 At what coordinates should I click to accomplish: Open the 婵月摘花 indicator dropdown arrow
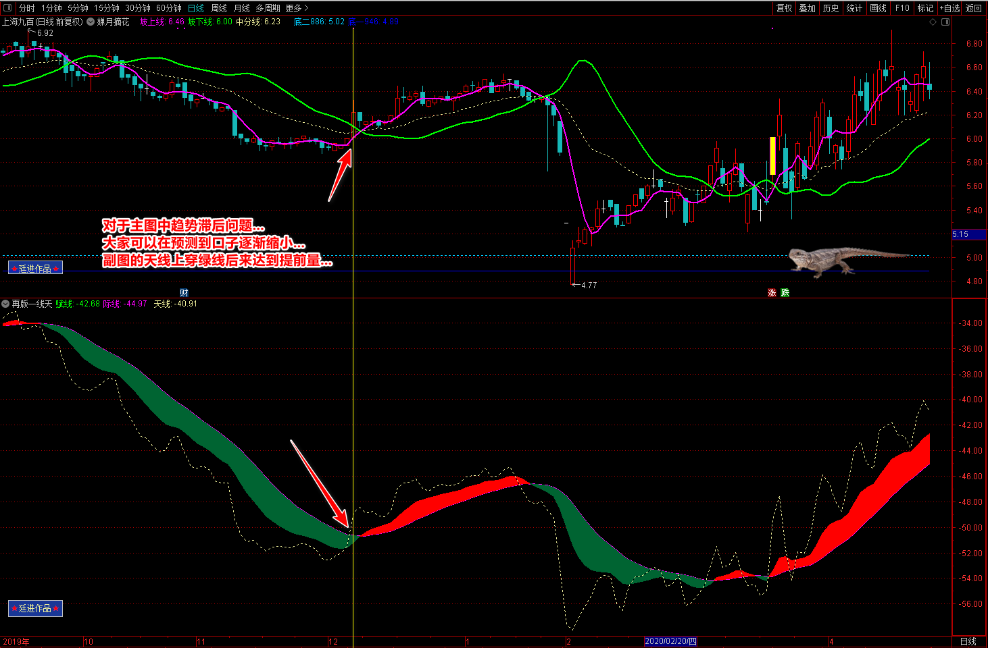click(x=91, y=22)
